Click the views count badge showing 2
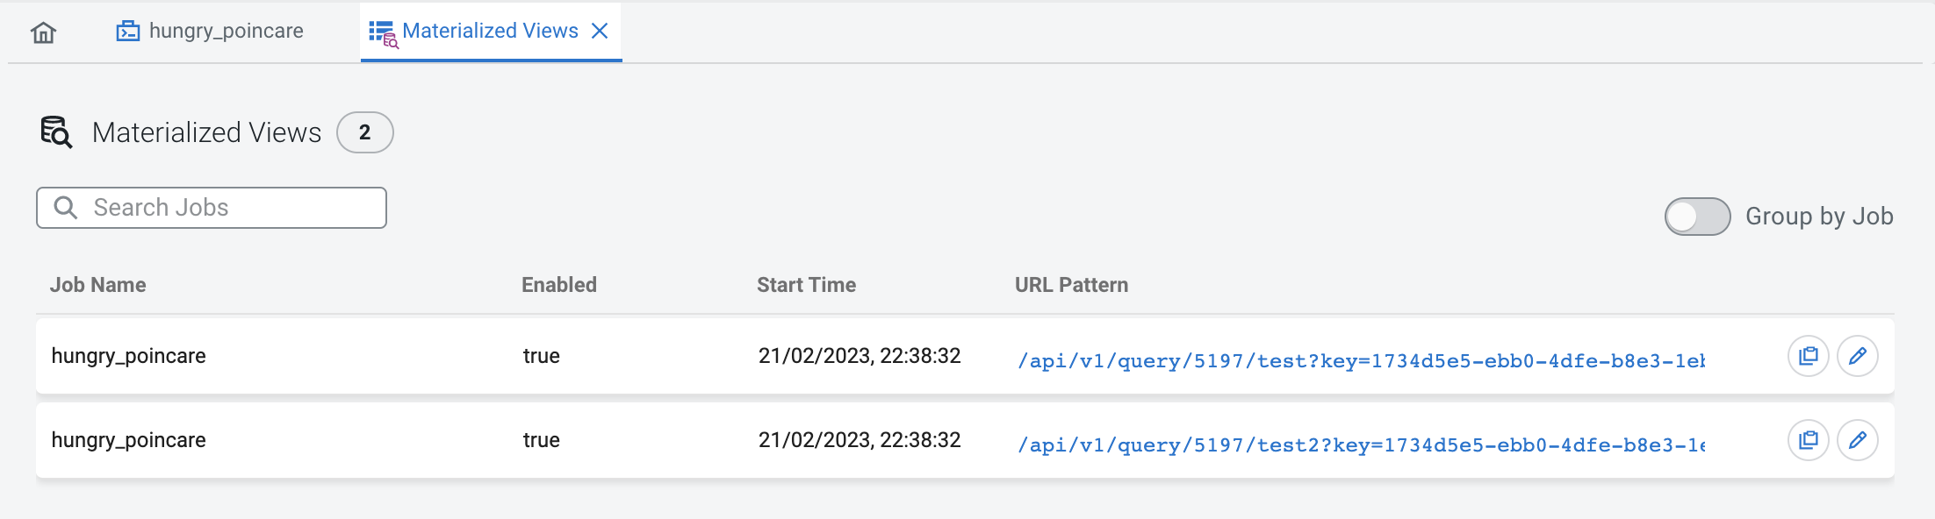Screen dimensions: 1935x519 [364, 132]
